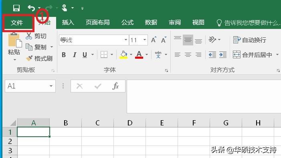Open the 剪贴板 pane launcher

[53, 71]
